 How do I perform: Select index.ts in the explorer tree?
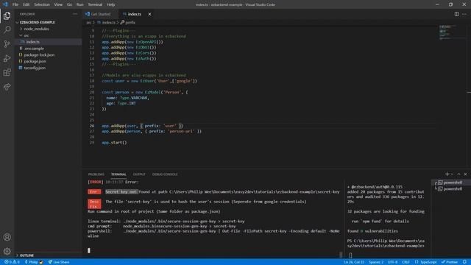[x=32, y=42]
